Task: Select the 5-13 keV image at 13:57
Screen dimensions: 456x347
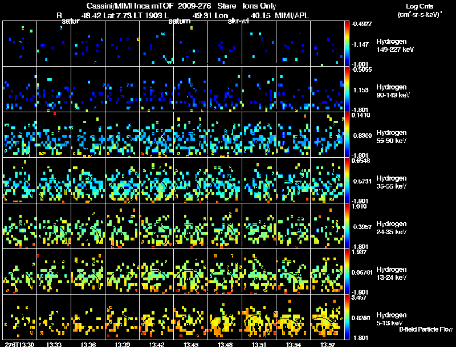Action: pos(327,317)
